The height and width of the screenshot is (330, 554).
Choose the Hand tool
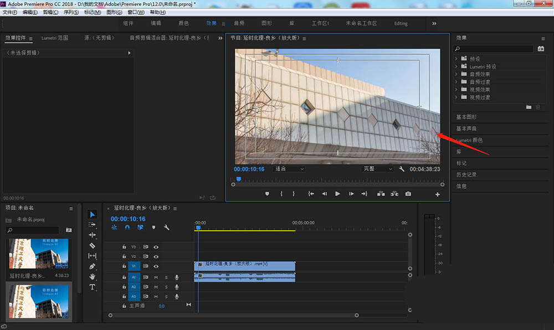tap(93, 277)
